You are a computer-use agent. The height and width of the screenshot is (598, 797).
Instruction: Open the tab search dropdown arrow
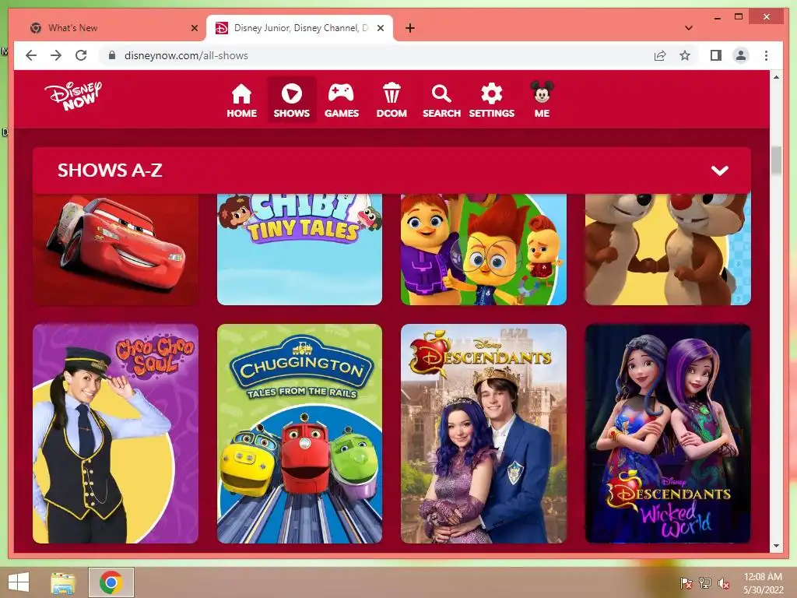pyautogui.click(x=689, y=28)
